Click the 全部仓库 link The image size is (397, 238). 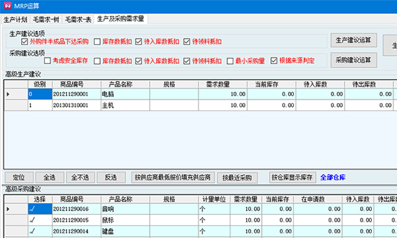point(333,177)
